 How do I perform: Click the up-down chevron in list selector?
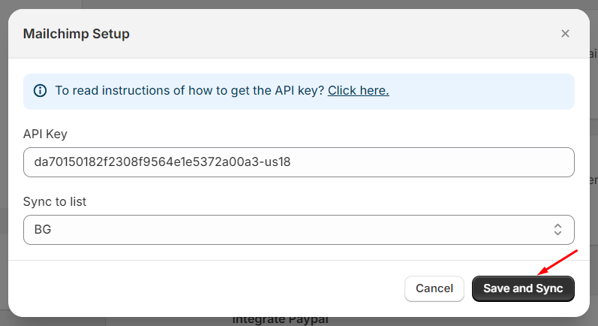coord(557,230)
